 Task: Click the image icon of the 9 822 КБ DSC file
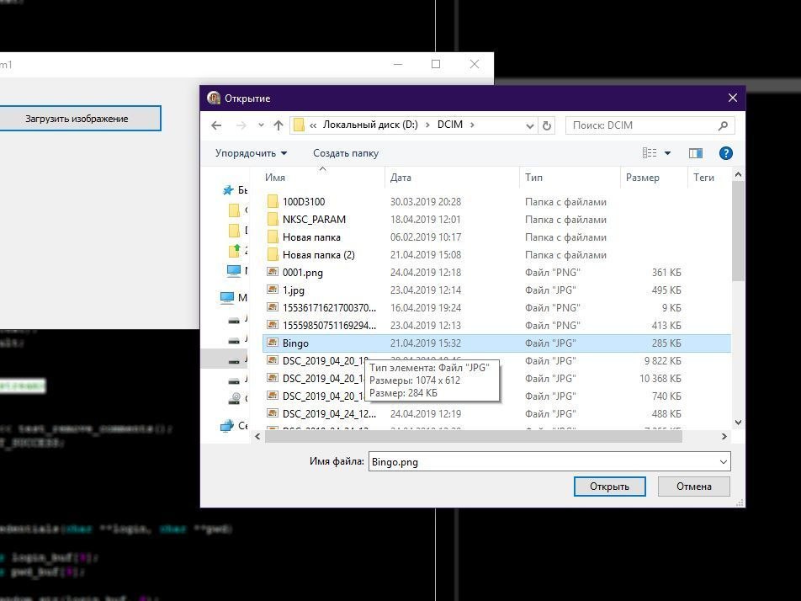(273, 360)
